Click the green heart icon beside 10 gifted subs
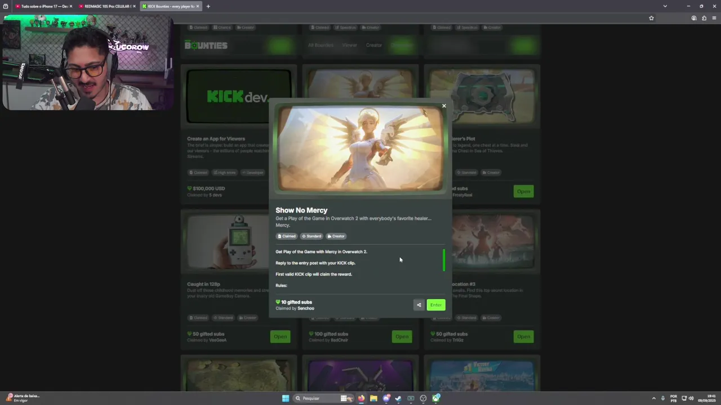Viewport: 721px width, 405px height. tap(278, 302)
